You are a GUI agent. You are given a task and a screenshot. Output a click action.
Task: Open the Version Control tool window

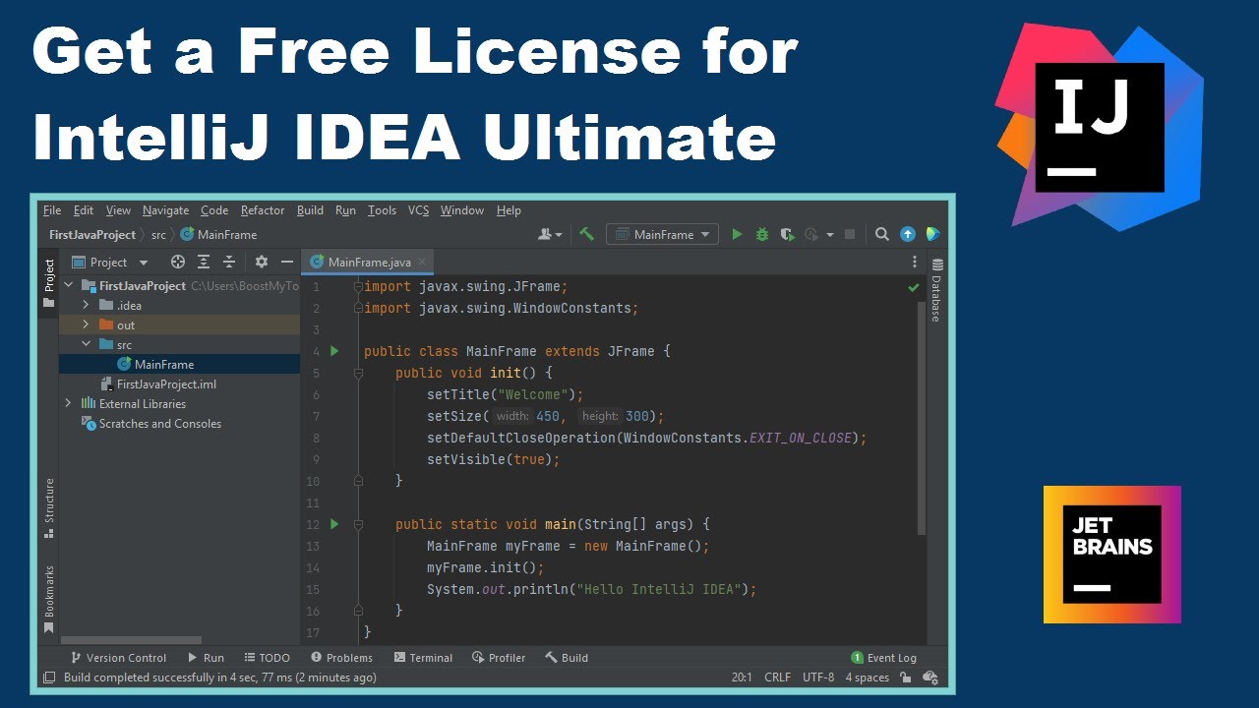(x=118, y=658)
